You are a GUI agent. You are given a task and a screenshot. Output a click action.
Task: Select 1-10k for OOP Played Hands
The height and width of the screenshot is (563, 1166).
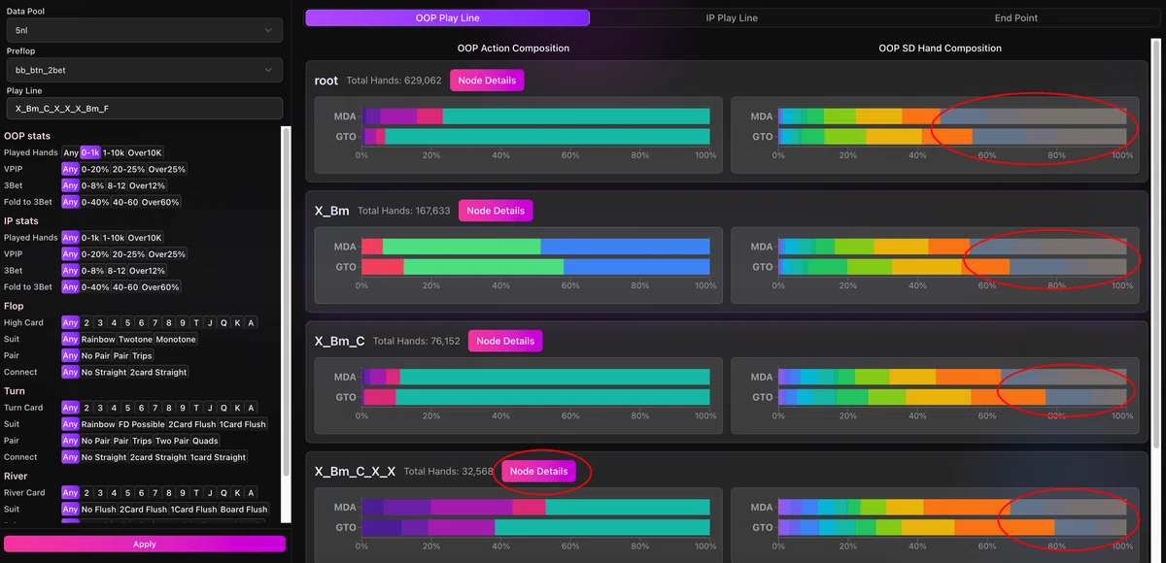[x=114, y=152]
